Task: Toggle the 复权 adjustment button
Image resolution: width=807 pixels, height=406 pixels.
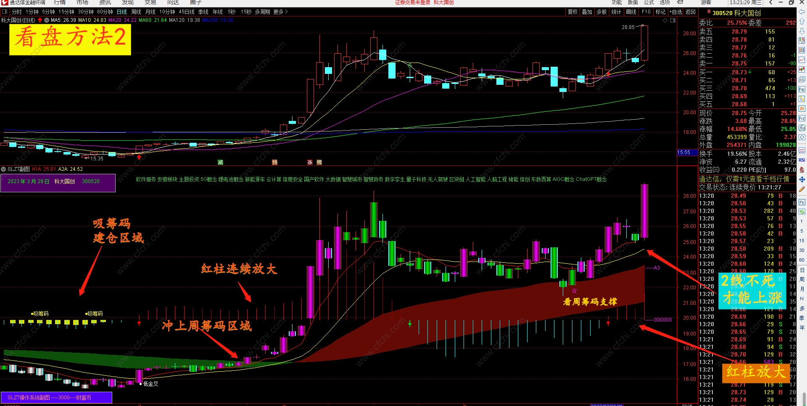Action: coord(573,12)
